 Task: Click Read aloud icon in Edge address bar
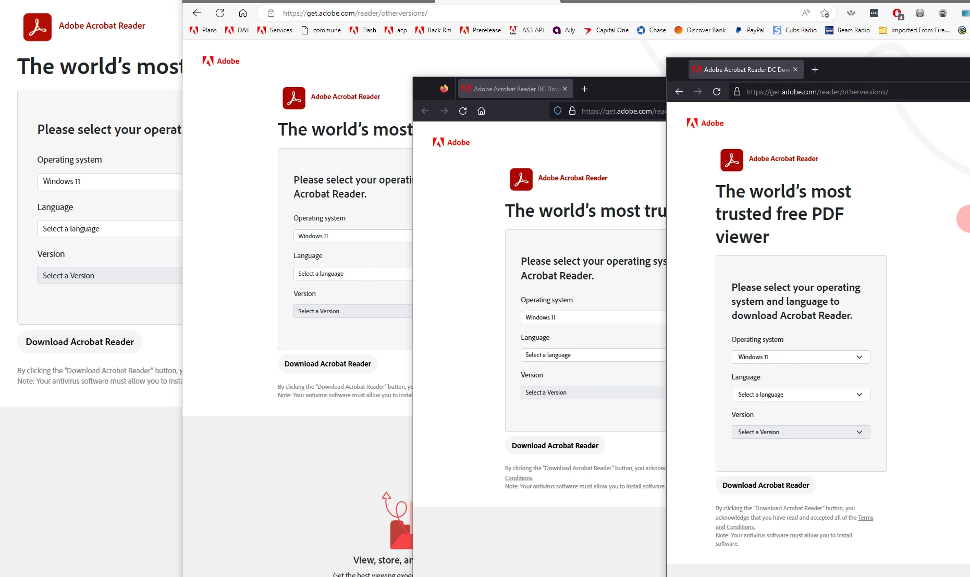point(806,13)
